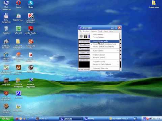This screenshot has width=162, height=121.
Task: Toggle Enable Autopan option
Action: [105, 55]
